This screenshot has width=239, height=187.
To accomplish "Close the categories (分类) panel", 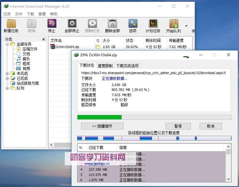I will [44, 39].
